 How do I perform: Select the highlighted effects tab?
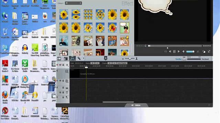(72, 58)
